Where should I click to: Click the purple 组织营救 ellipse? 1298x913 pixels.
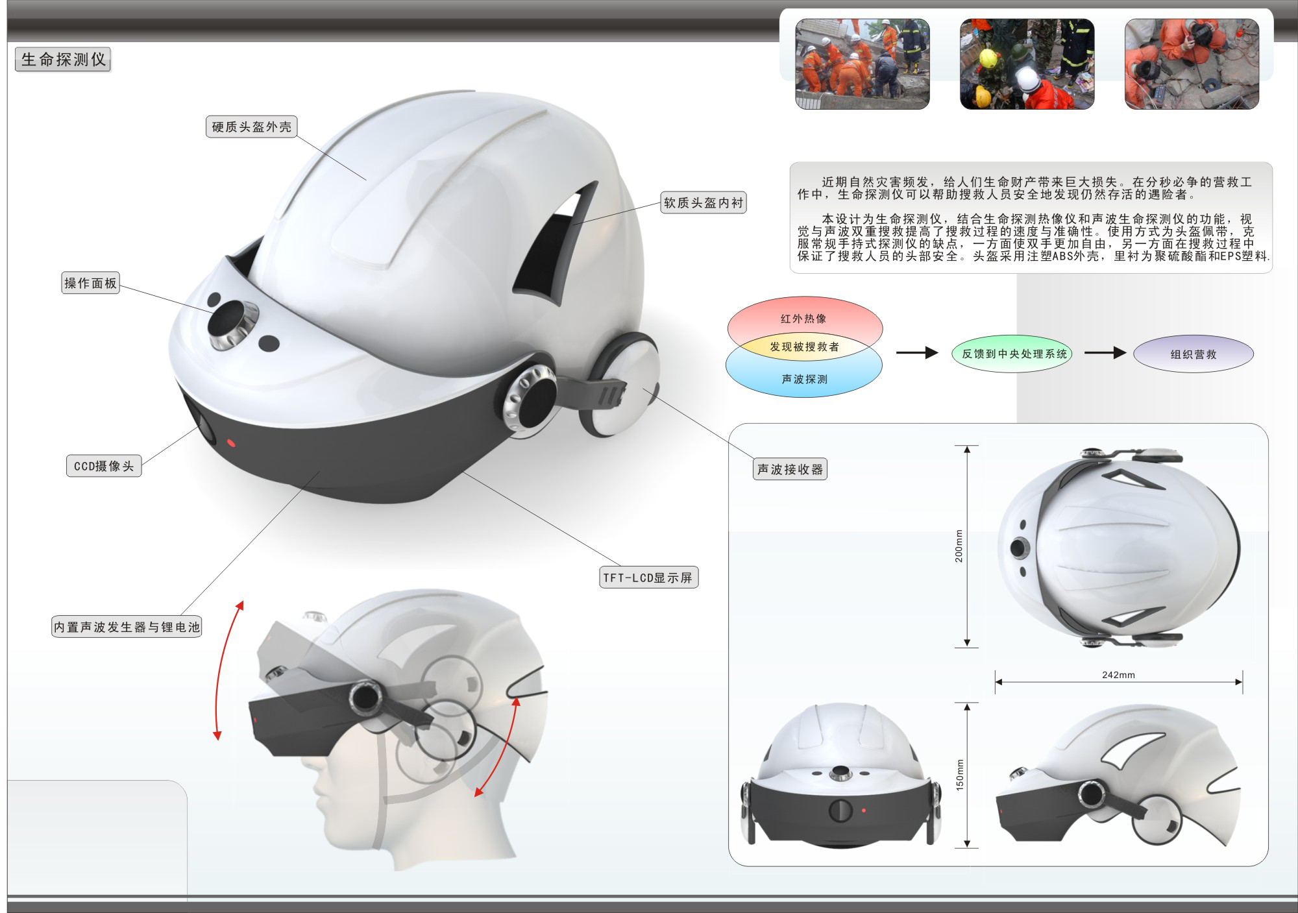1193,354
